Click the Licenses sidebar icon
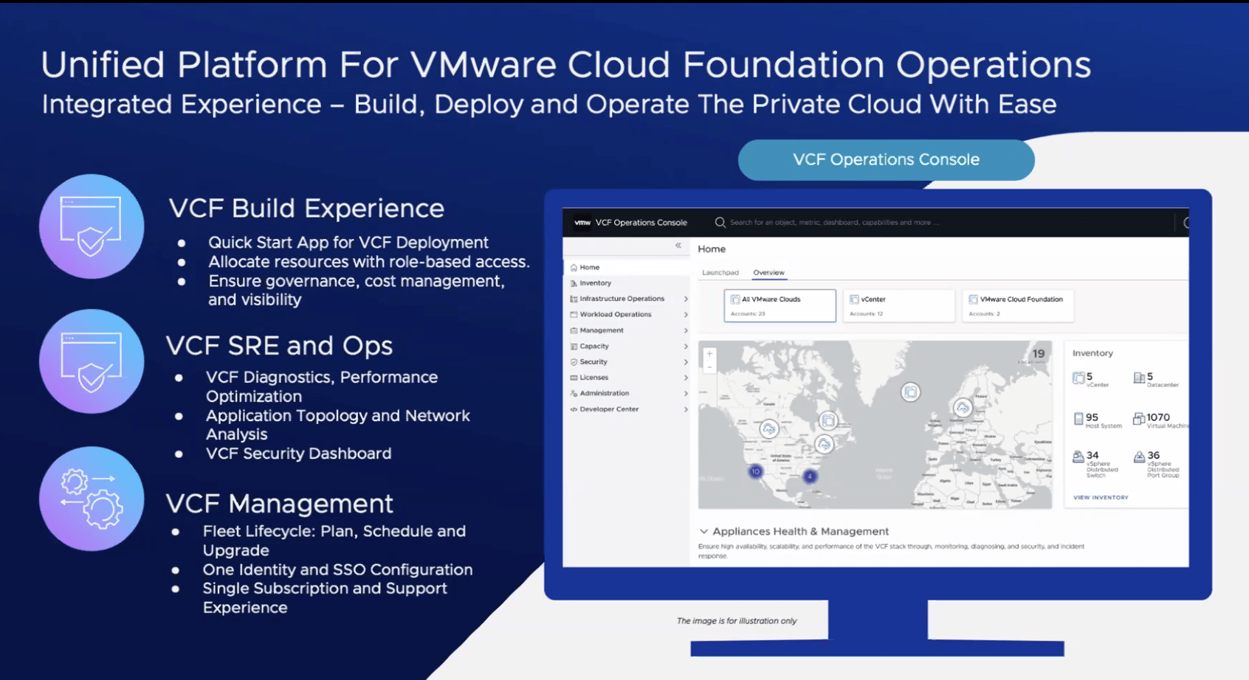Screen dimensions: 1249x680 tap(574, 378)
